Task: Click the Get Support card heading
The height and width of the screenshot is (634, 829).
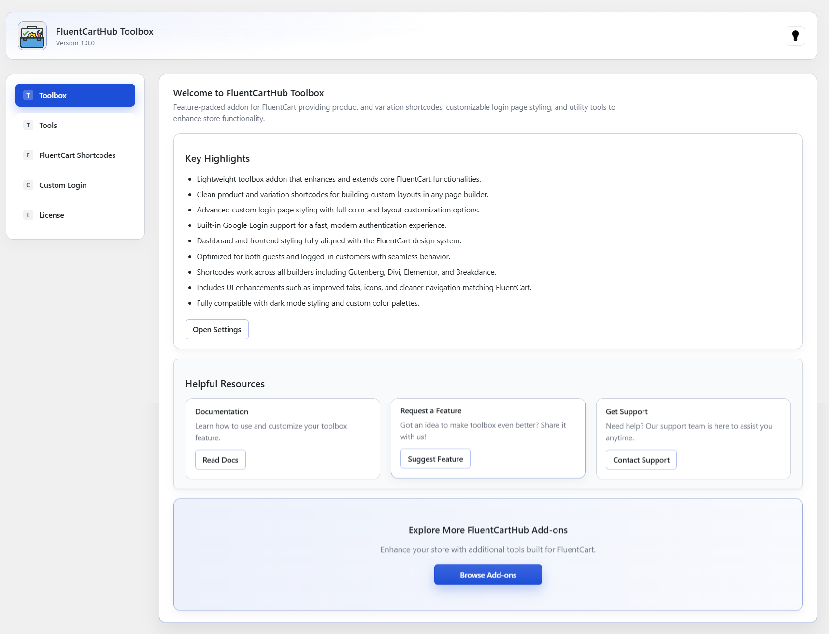Action: click(627, 411)
